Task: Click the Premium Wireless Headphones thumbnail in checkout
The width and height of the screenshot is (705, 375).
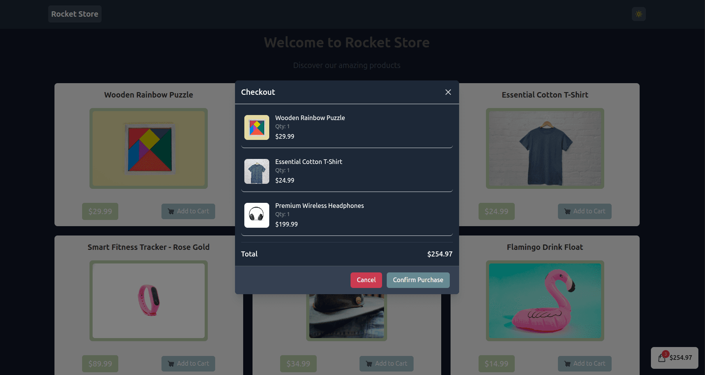Action: [x=257, y=215]
